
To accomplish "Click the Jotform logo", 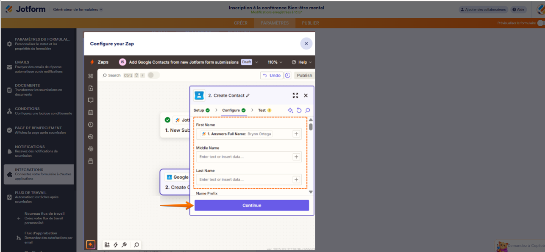I will [x=25, y=9].
